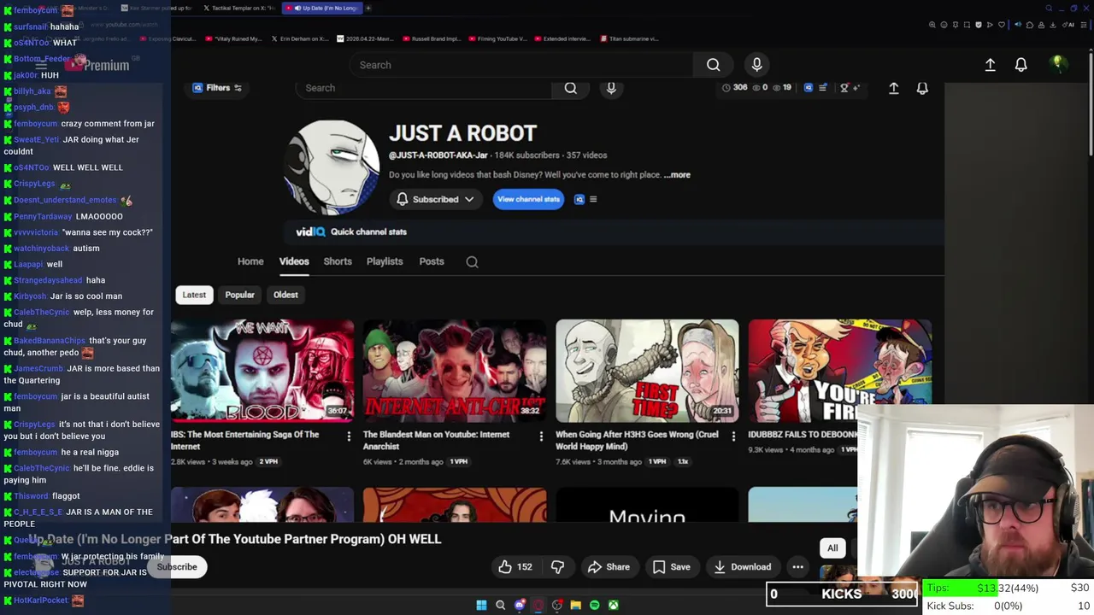This screenshot has width=1094, height=615.
Task: Open new browser tab with plus
Action: (x=368, y=8)
